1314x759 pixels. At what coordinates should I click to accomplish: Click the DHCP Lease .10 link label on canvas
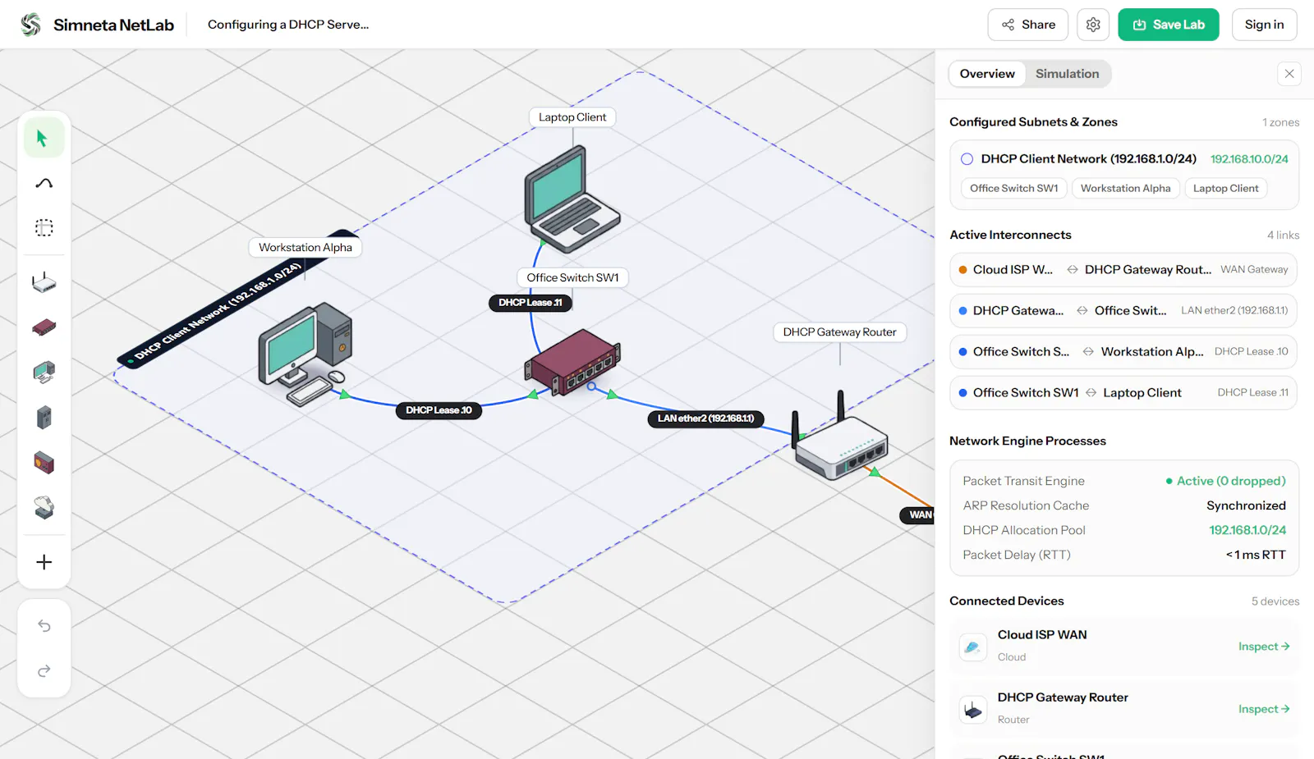(439, 410)
